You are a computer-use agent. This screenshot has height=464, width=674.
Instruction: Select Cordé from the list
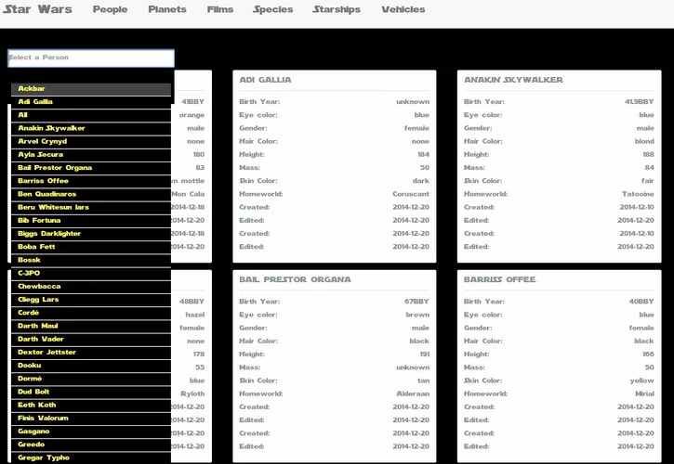click(91, 313)
